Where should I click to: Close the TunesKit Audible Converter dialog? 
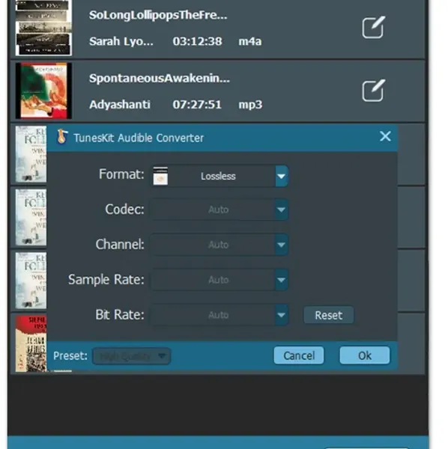click(x=385, y=136)
